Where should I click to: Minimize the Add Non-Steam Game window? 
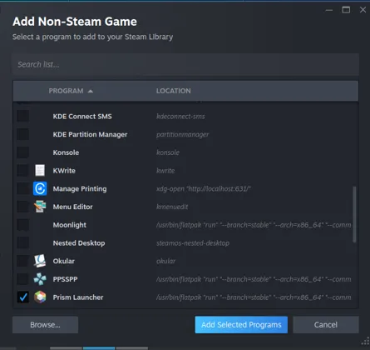coord(329,10)
